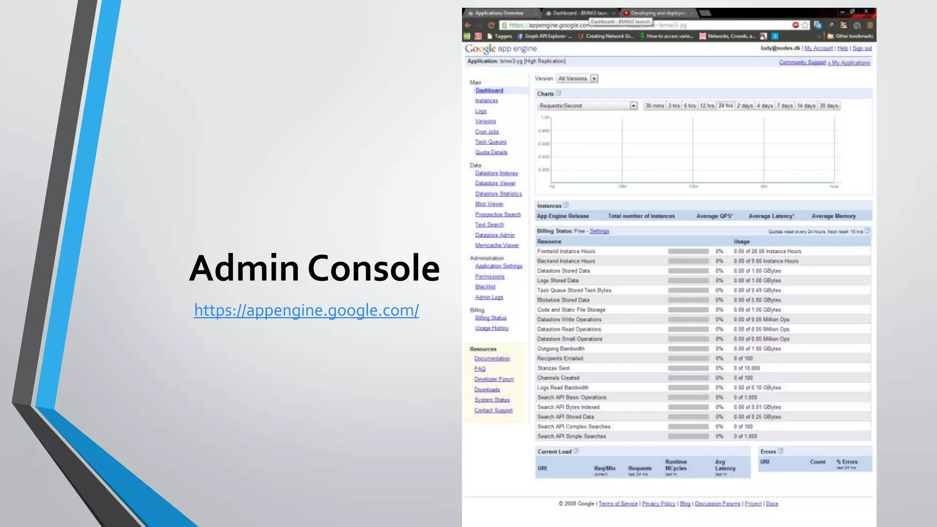Select the 6 hrs chart range
937x527 pixels.
coord(690,106)
